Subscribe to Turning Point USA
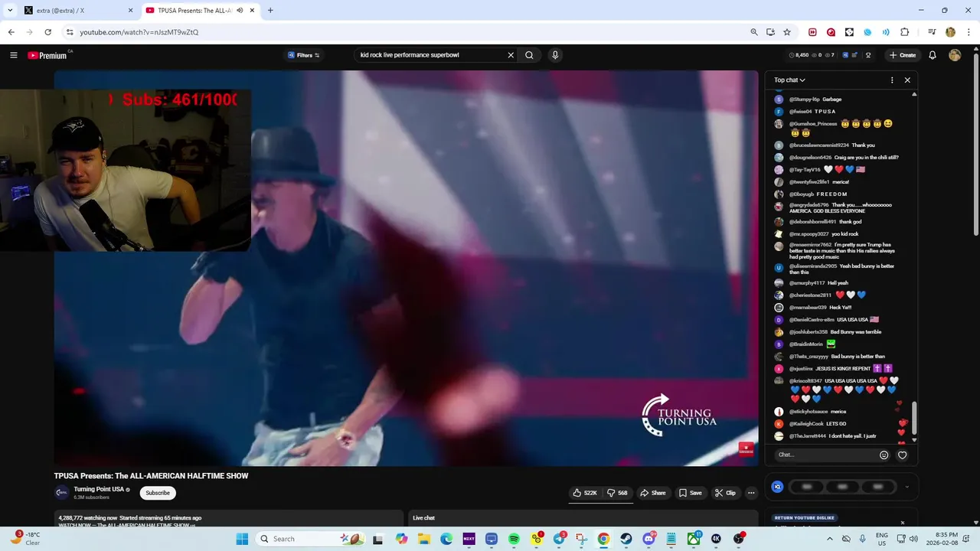Screen dimensions: 980x551 [158, 493]
